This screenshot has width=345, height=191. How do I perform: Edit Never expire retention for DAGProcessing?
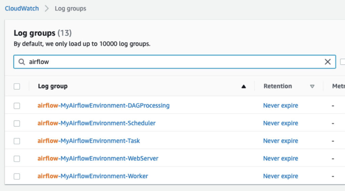(x=280, y=106)
